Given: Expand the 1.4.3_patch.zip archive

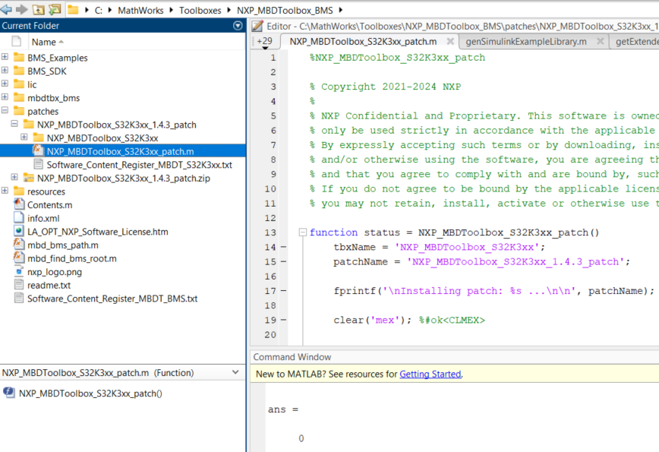Looking at the screenshot, I should tap(14, 178).
